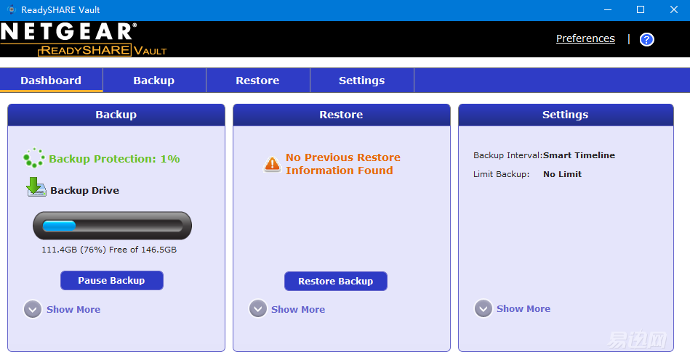Switch to the Dashboard tab
Viewport: 690px width, 357px height.
(51, 81)
